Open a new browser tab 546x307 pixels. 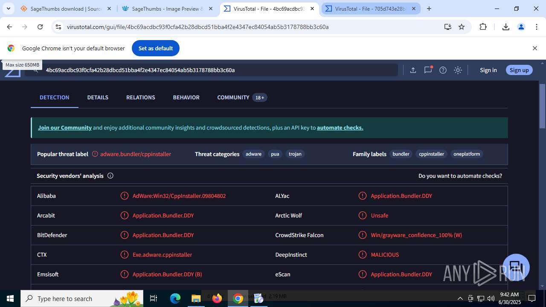429,9
